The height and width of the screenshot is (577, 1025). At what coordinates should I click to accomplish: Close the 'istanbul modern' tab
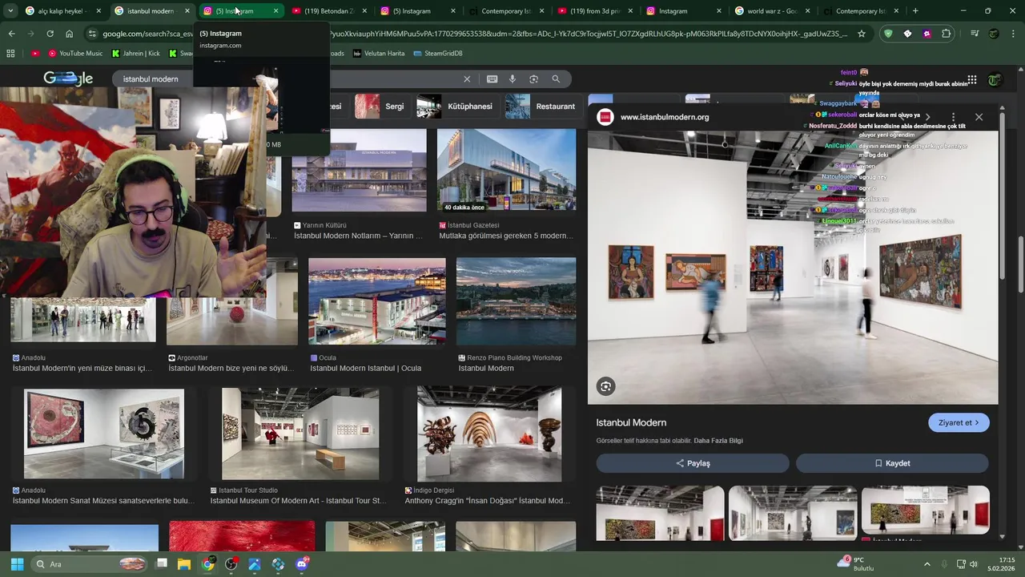tap(187, 11)
